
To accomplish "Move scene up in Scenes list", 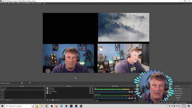I will pyautogui.click(x=7, y=100).
